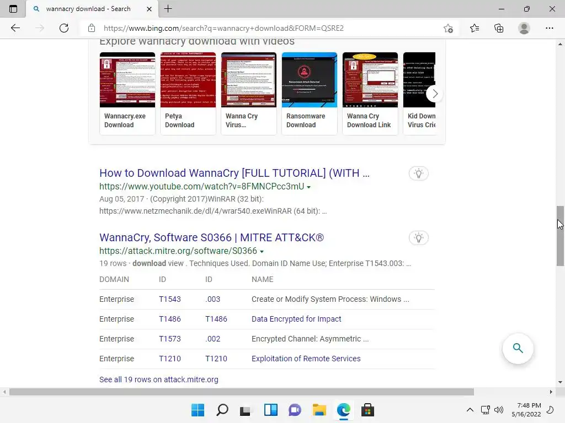Show next videos in carousel
Viewport: 565px width, 423px height.
[435, 94]
